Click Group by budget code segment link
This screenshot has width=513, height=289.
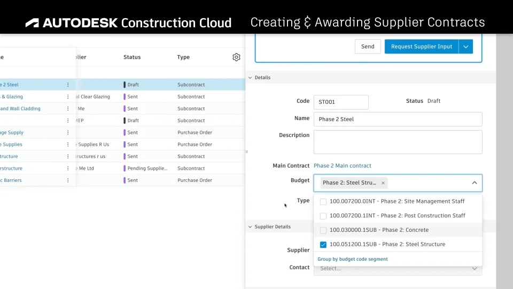pos(352,259)
